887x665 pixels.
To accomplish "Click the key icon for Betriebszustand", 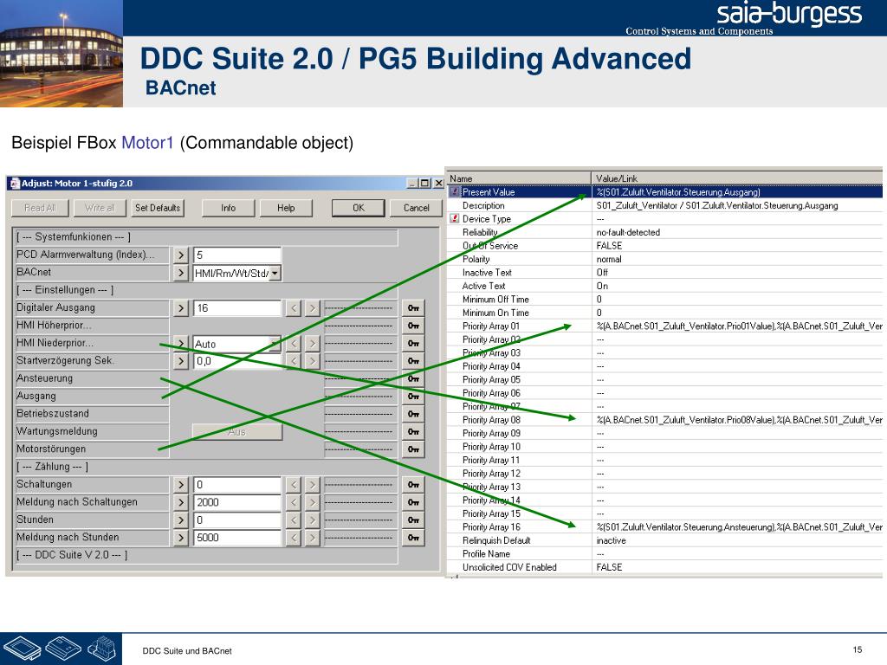I will (413, 414).
